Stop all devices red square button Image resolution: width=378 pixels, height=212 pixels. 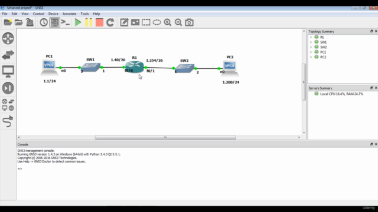(99, 22)
